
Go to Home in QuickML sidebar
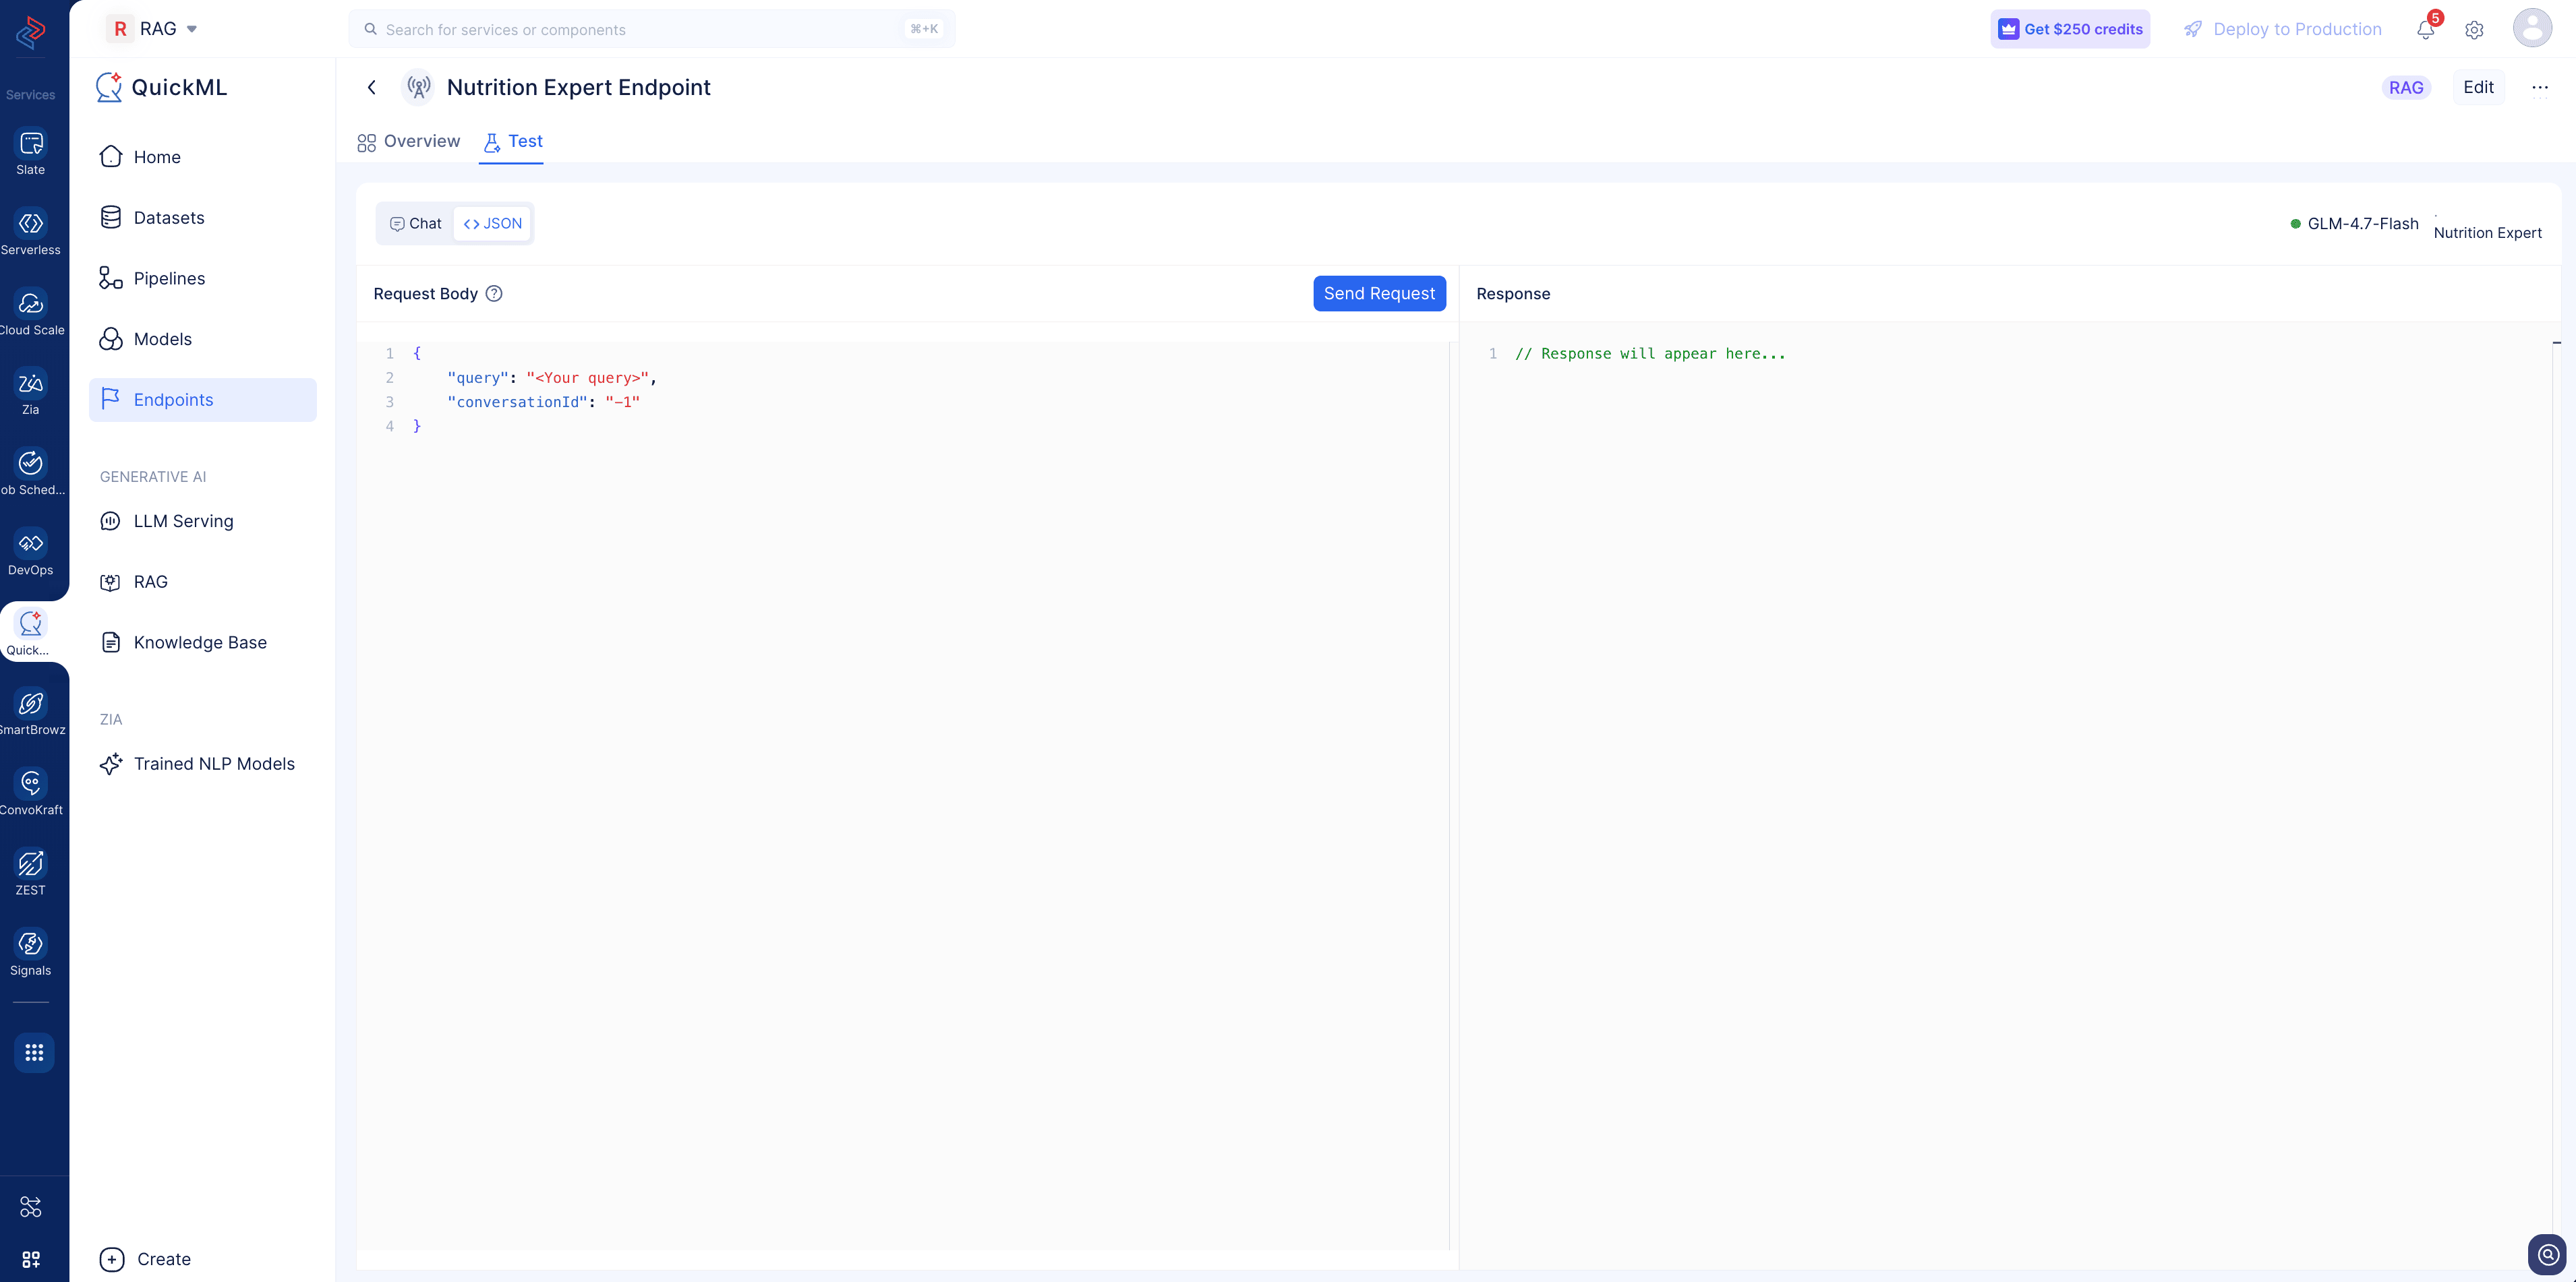coord(203,157)
